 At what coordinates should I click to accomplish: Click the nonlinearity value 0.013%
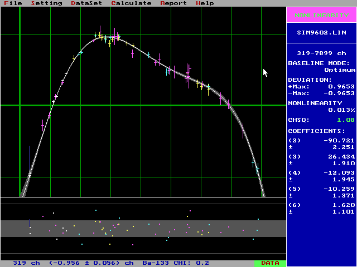341,110
